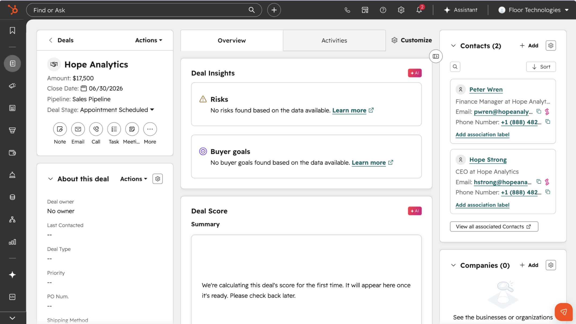Open Hope Strong contact record
This screenshot has height=324, width=576.
[x=488, y=160]
